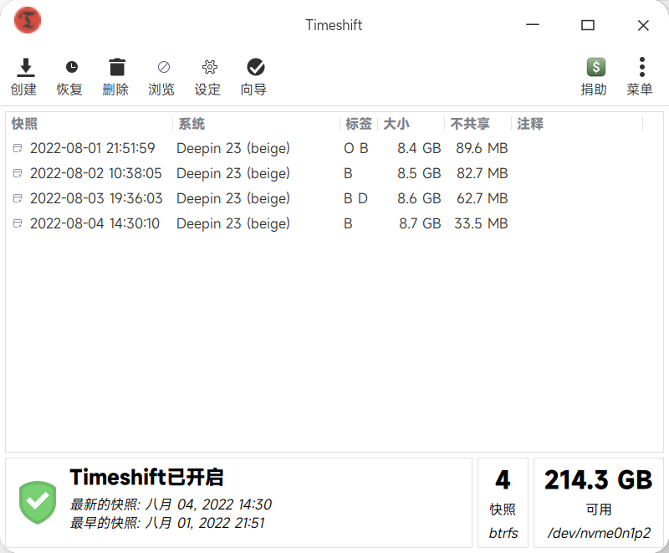Click the 8.6 GB size cell
Viewport: 669px width, 553px height.
[x=419, y=198]
